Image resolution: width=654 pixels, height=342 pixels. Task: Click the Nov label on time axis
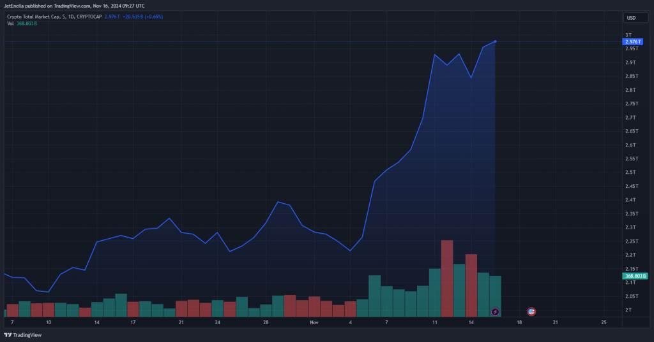point(314,322)
